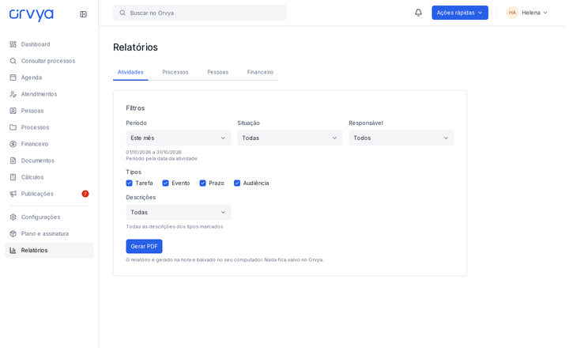Go to Dashboard in the sidebar
Screen dimensions: 569x348
pyautogui.click(x=49, y=44)
